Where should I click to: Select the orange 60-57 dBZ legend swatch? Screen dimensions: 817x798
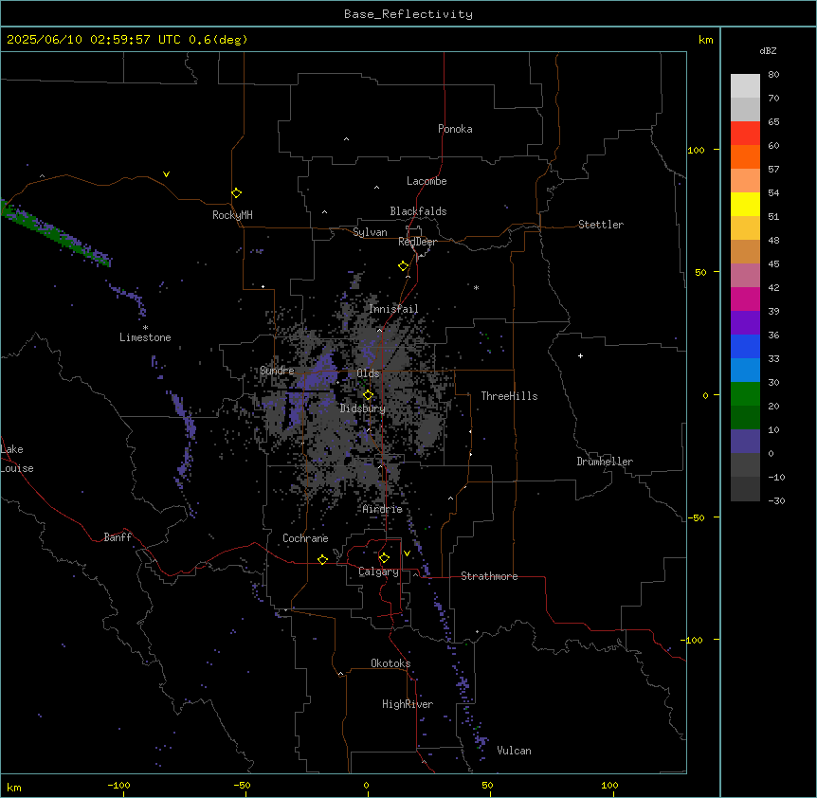tap(745, 157)
